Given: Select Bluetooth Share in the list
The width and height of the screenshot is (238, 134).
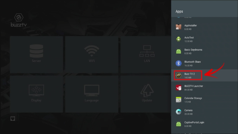Looking at the screenshot, I should click(x=204, y=64).
